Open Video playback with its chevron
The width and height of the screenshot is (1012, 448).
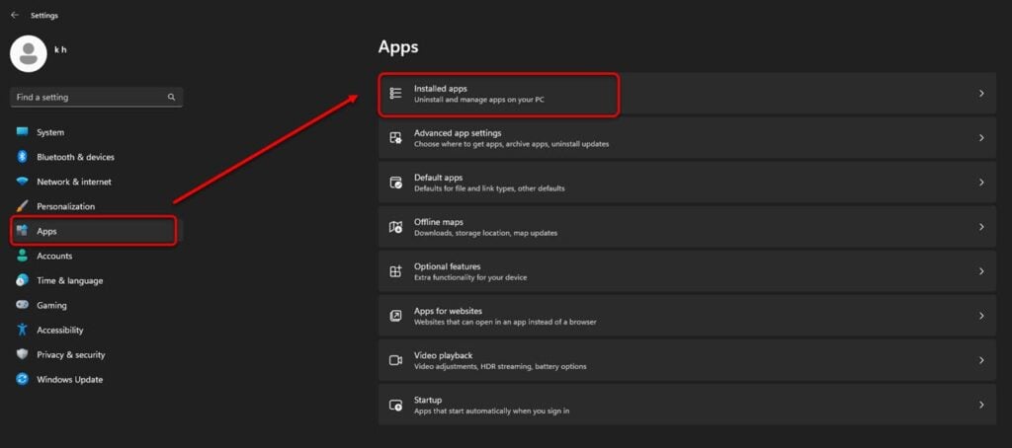coord(981,360)
